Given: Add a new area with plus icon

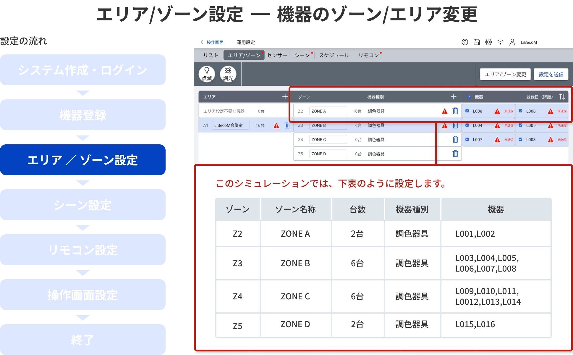Looking at the screenshot, I should pyautogui.click(x=285, y=97).
